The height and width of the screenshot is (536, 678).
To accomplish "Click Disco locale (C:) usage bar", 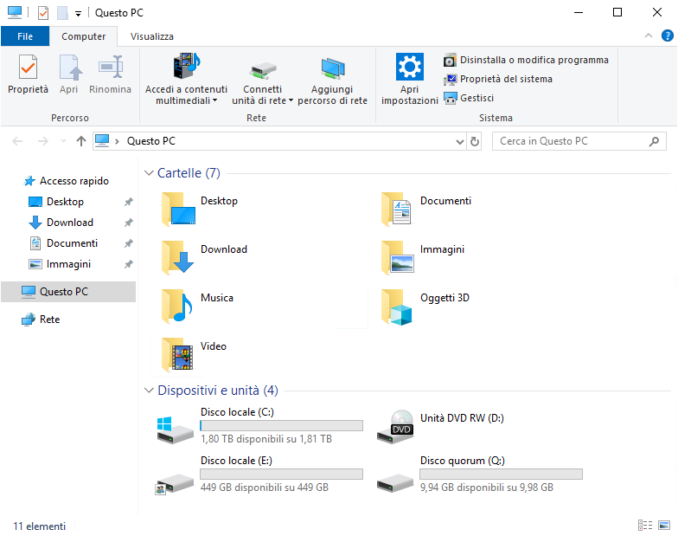I will (x=282, y=426).
